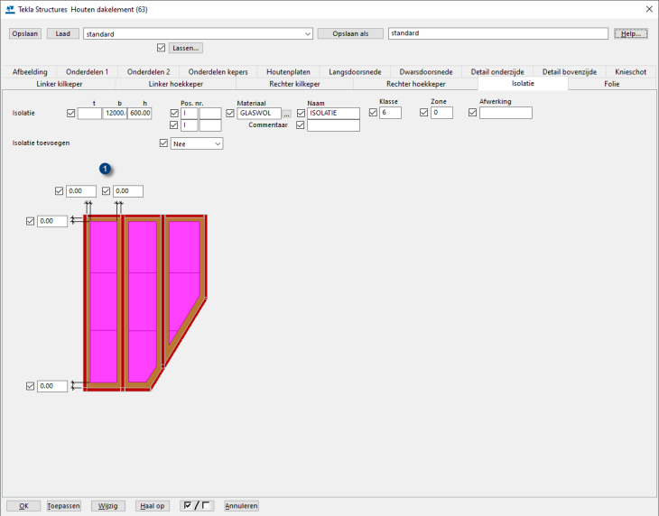
Task: Toggle checkbox next to Lassen button
Action: click(162, 48)
